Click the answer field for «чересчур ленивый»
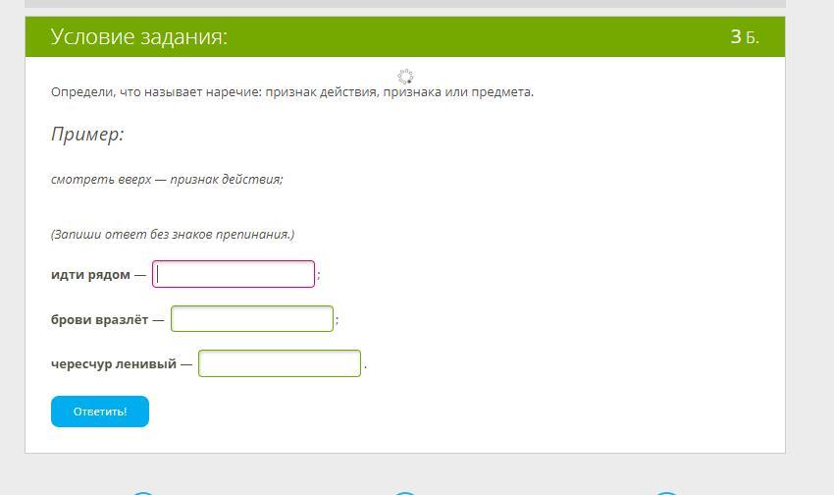Viewport: 834px width, 495px height. [280, 363]
